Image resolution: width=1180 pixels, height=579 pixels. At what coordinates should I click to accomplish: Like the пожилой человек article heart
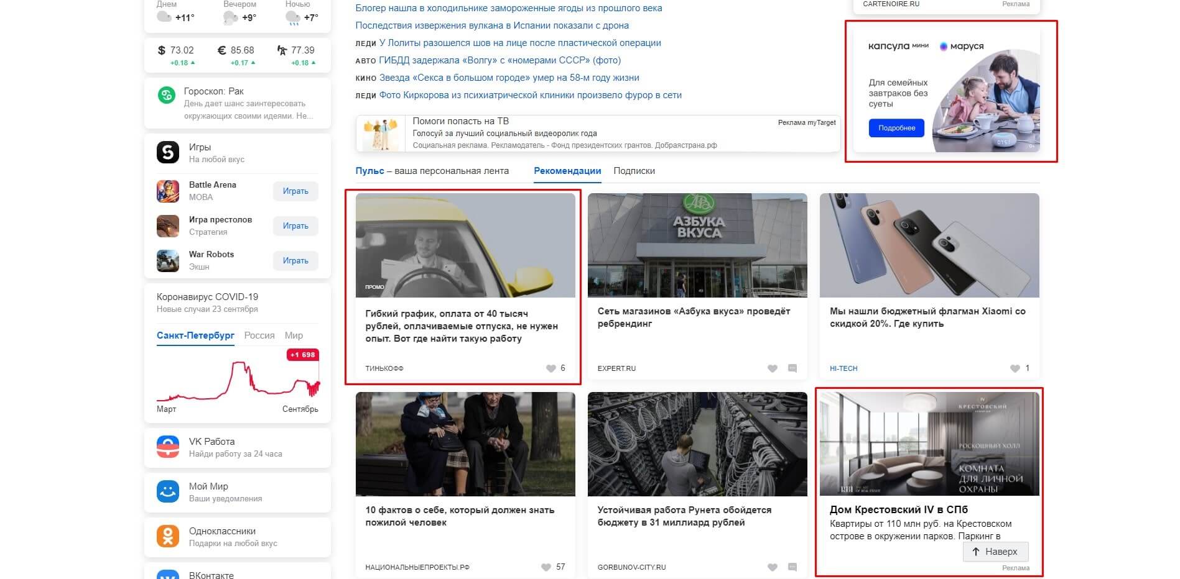point(546,567)
